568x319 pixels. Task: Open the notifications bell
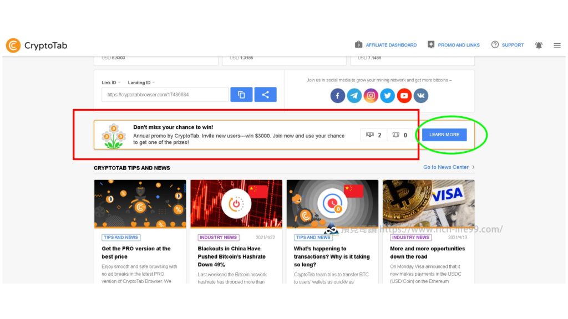click(x=539, y=45)
